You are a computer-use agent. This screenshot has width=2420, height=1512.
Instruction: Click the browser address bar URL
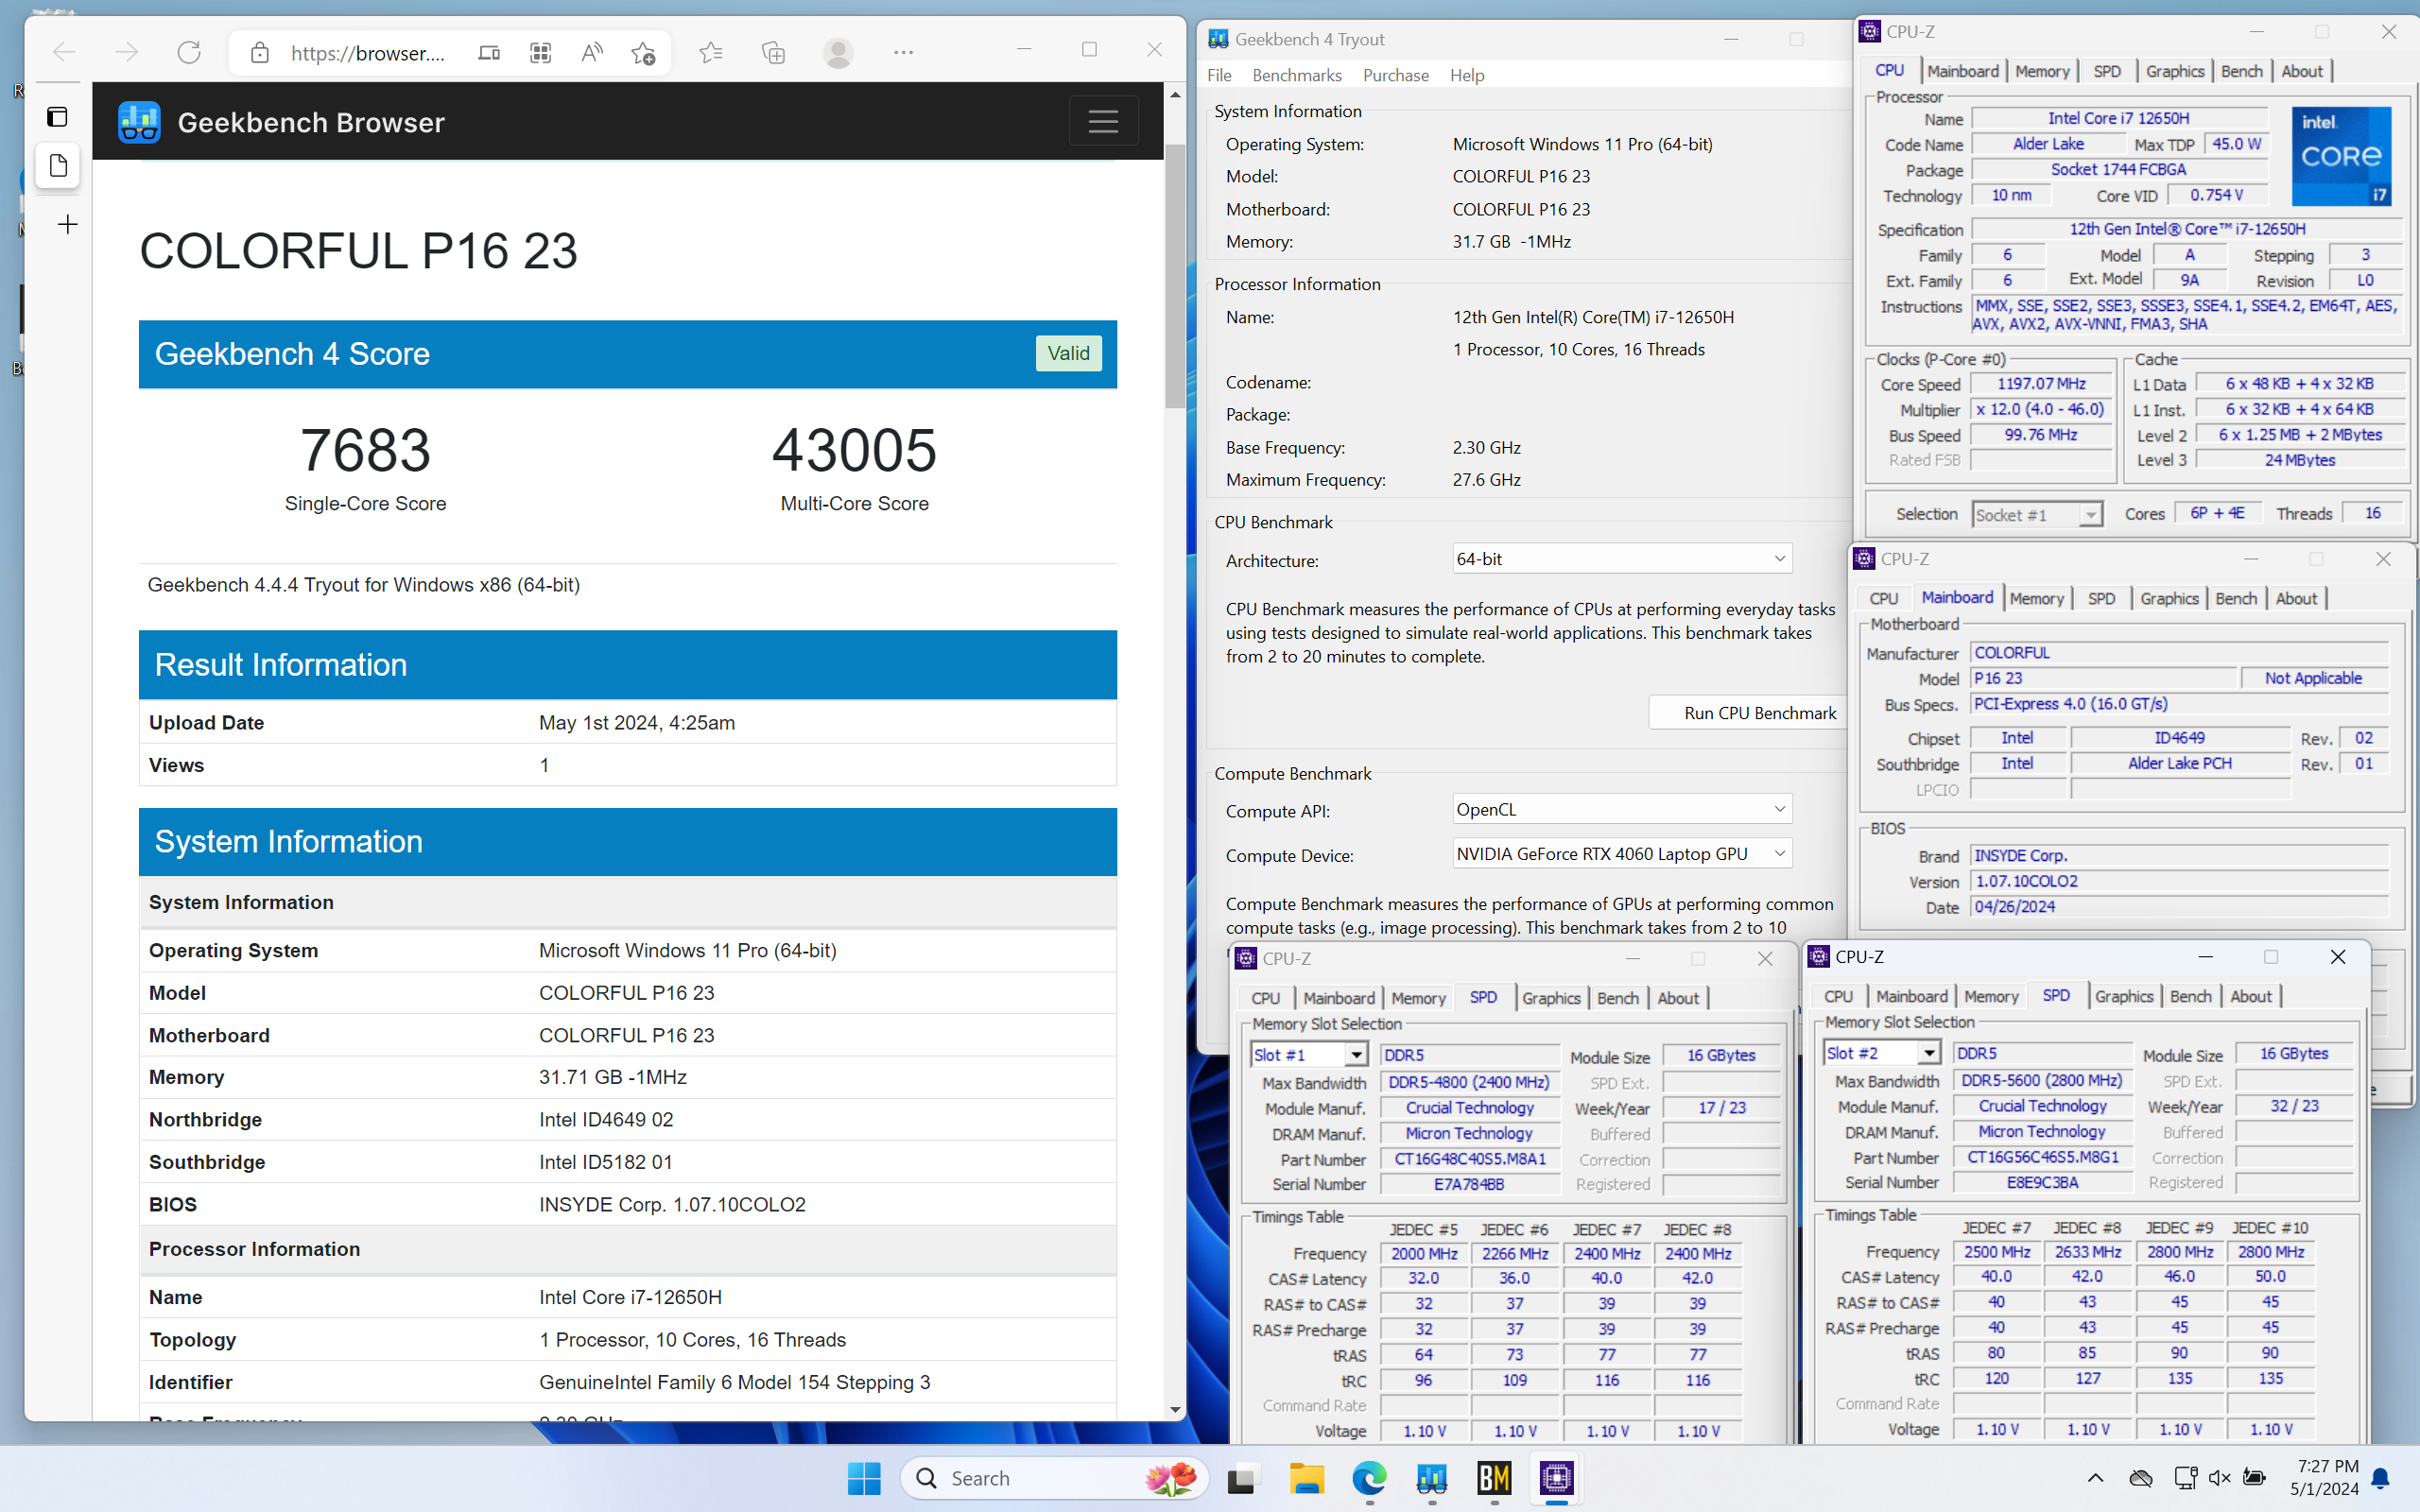pos(368,53)
